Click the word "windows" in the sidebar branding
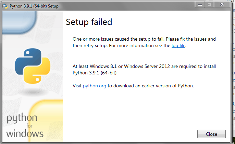 [25, 133]
